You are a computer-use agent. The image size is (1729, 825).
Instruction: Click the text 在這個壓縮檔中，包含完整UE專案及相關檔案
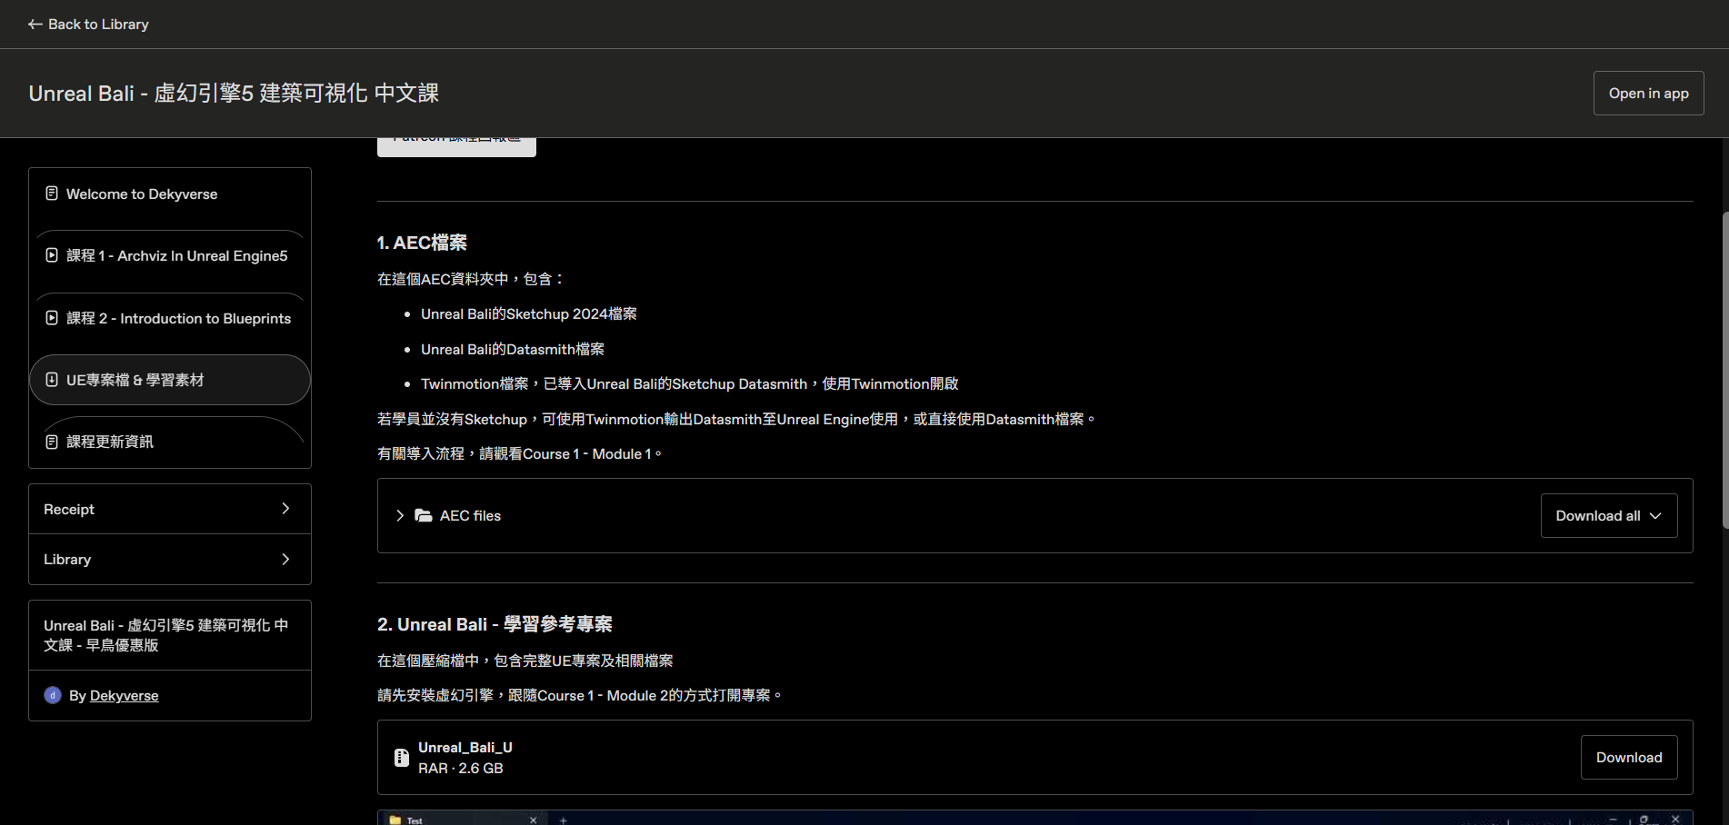pyautogui.click(x=525, y=661)
